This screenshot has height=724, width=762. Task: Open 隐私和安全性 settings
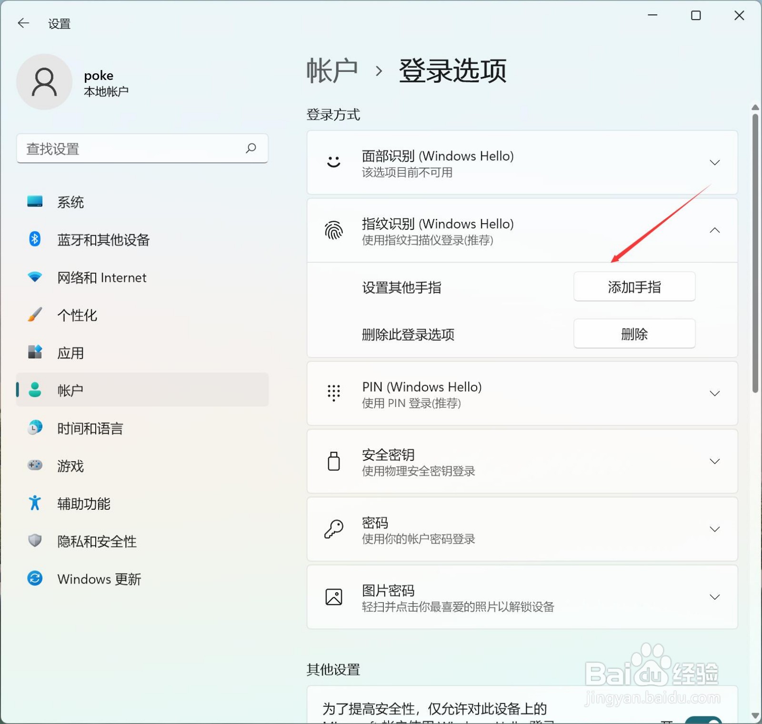coord(142,541)
